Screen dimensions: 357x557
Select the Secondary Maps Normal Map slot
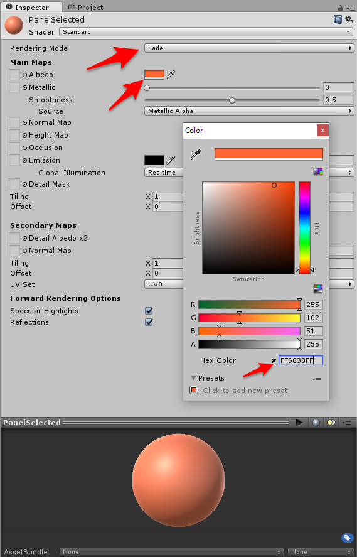coord(14,251)
